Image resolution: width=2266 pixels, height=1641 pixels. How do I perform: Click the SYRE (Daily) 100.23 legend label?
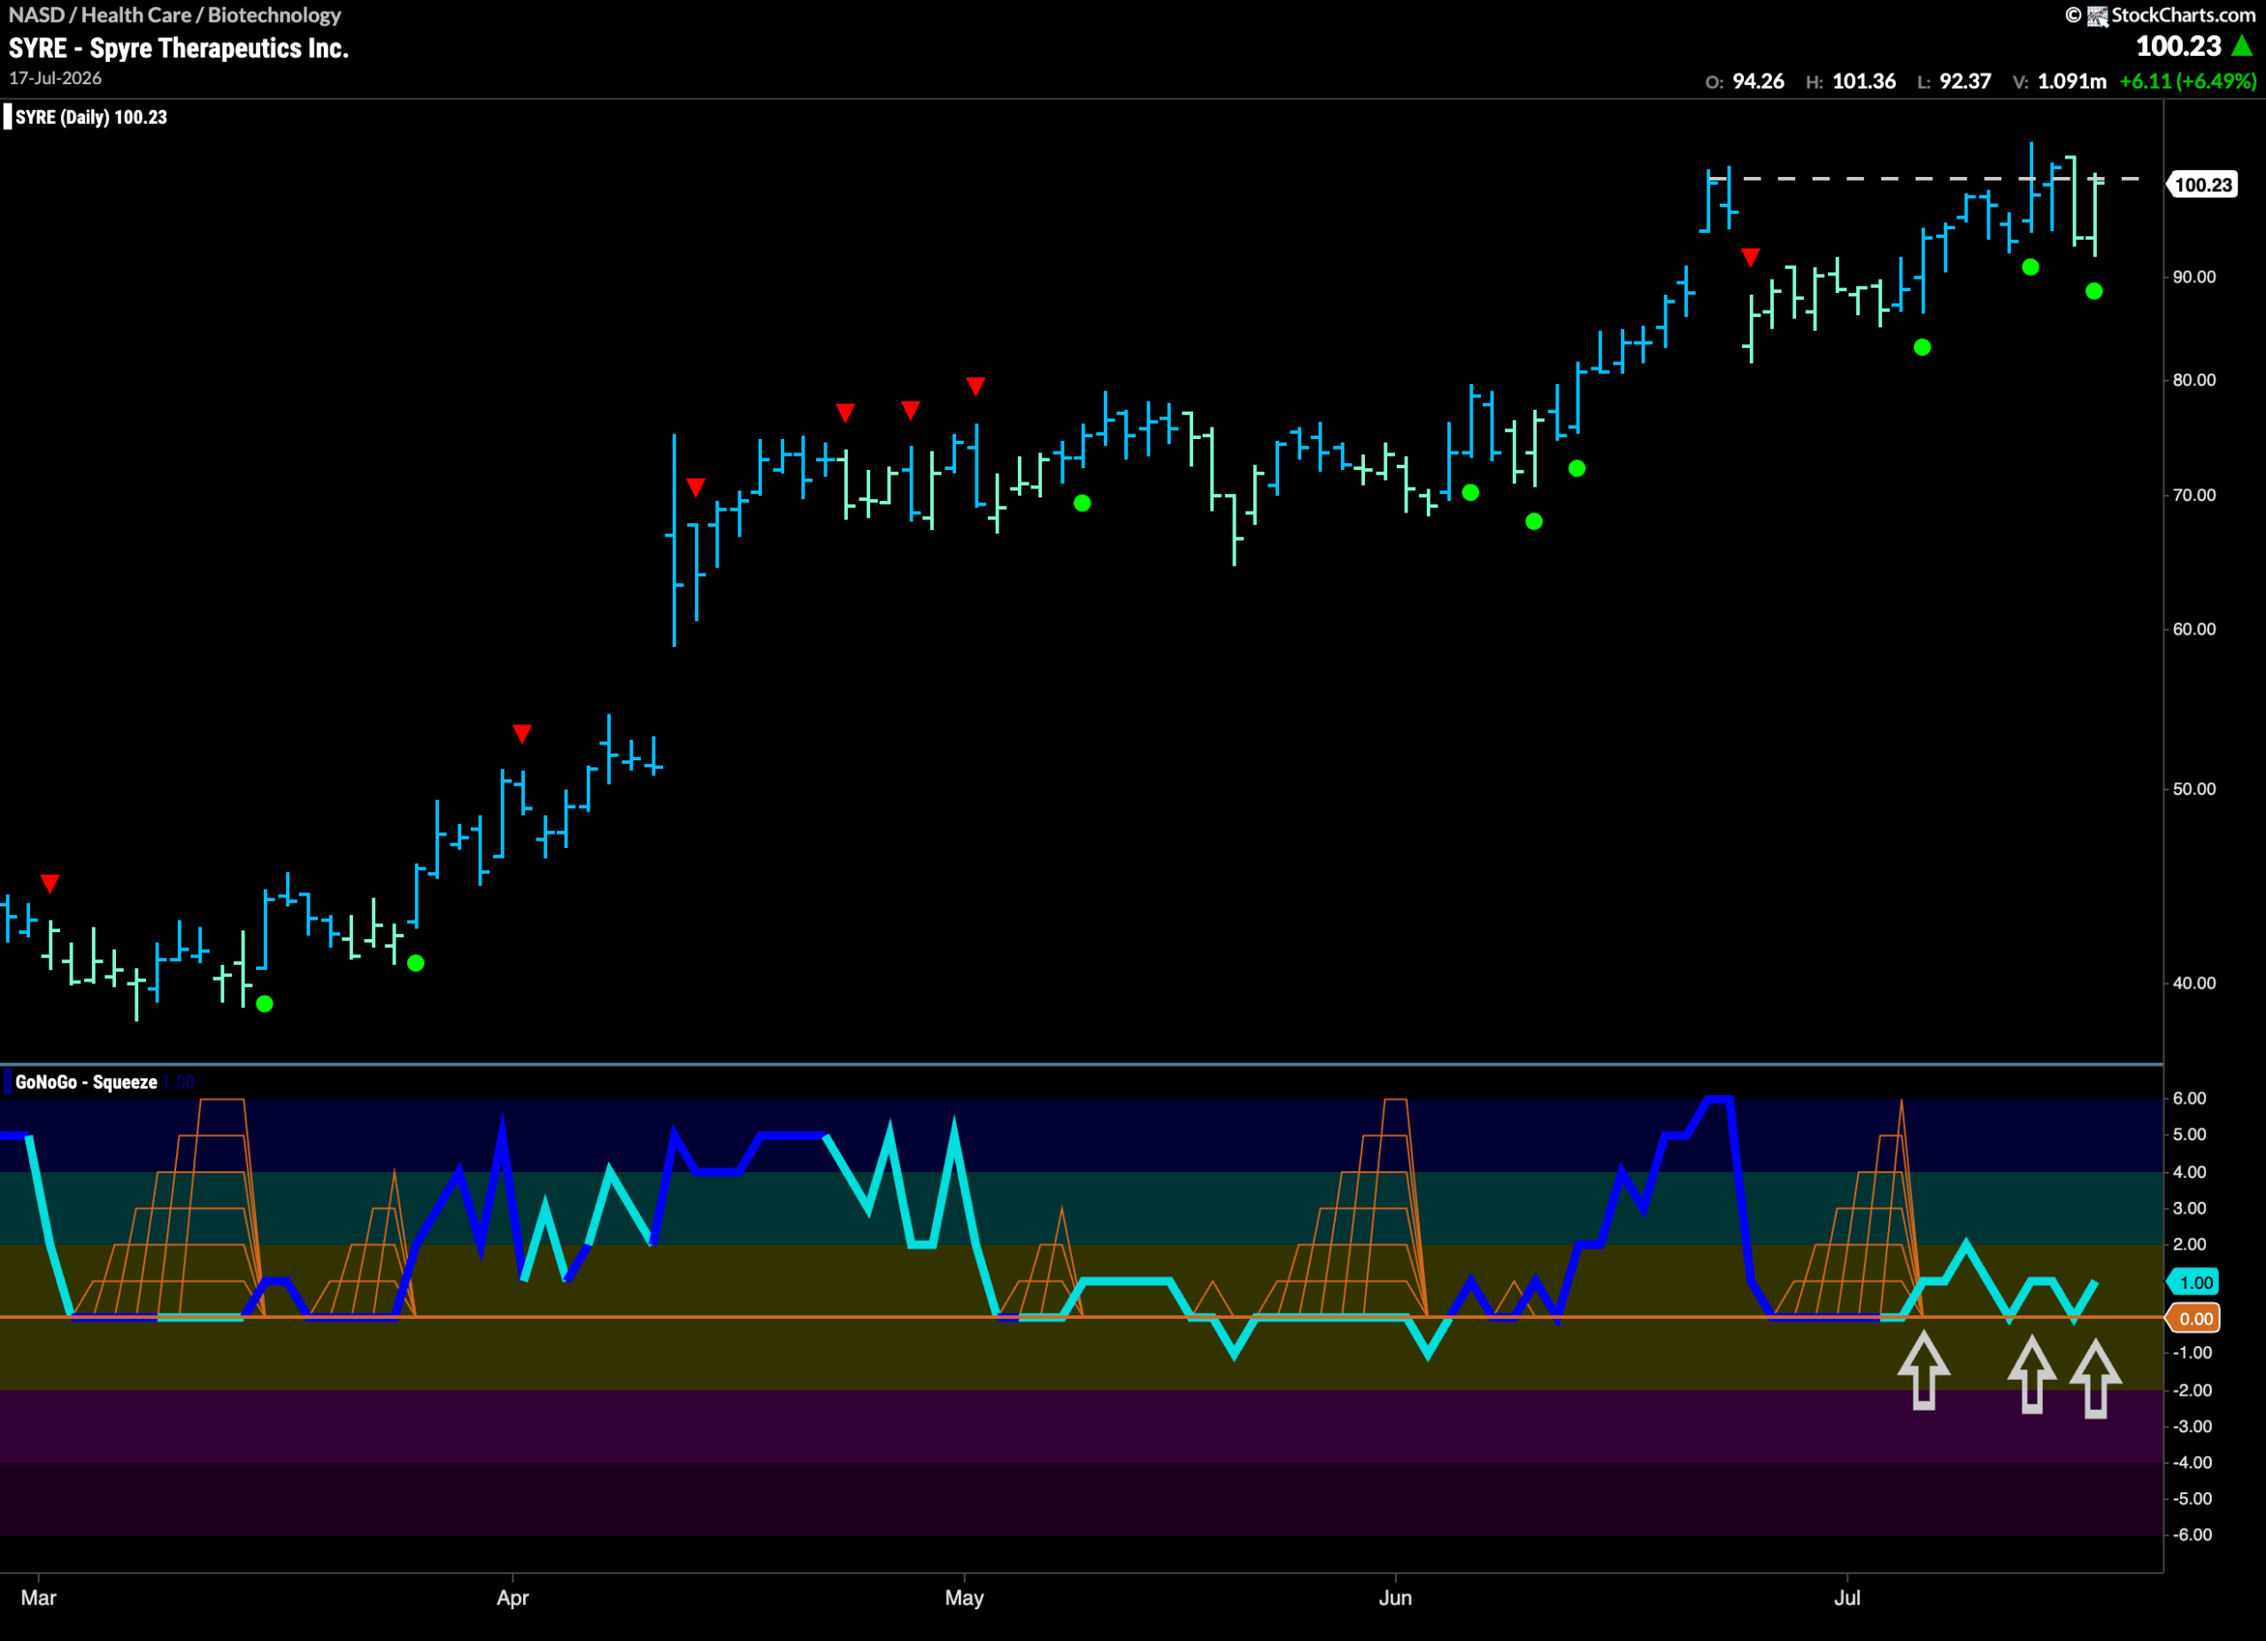pos(91,117)
